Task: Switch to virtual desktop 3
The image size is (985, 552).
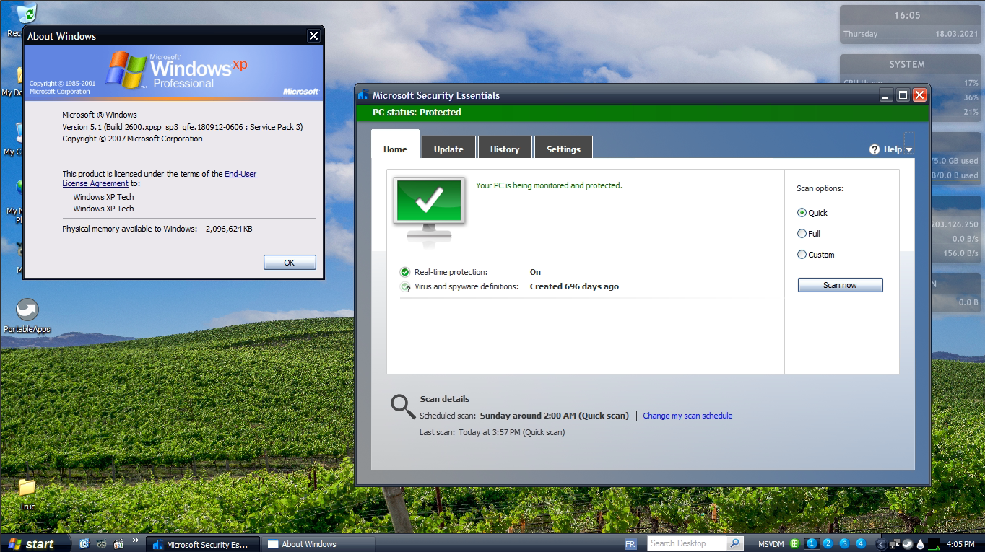Action: (x=844, y=543)
